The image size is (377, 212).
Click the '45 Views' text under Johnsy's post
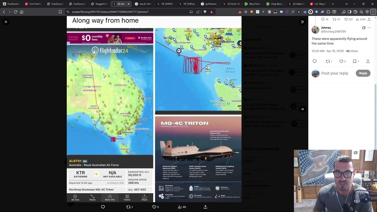(352, 51)
